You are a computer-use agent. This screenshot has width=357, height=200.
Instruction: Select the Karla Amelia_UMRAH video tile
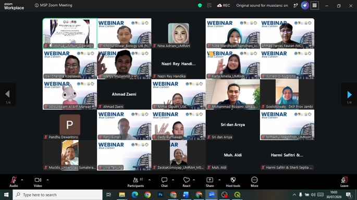(x=232, y=64)
